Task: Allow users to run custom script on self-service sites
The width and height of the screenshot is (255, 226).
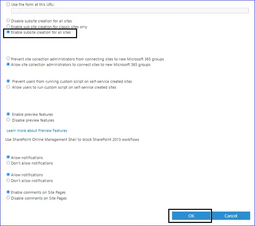Action: 8,87
